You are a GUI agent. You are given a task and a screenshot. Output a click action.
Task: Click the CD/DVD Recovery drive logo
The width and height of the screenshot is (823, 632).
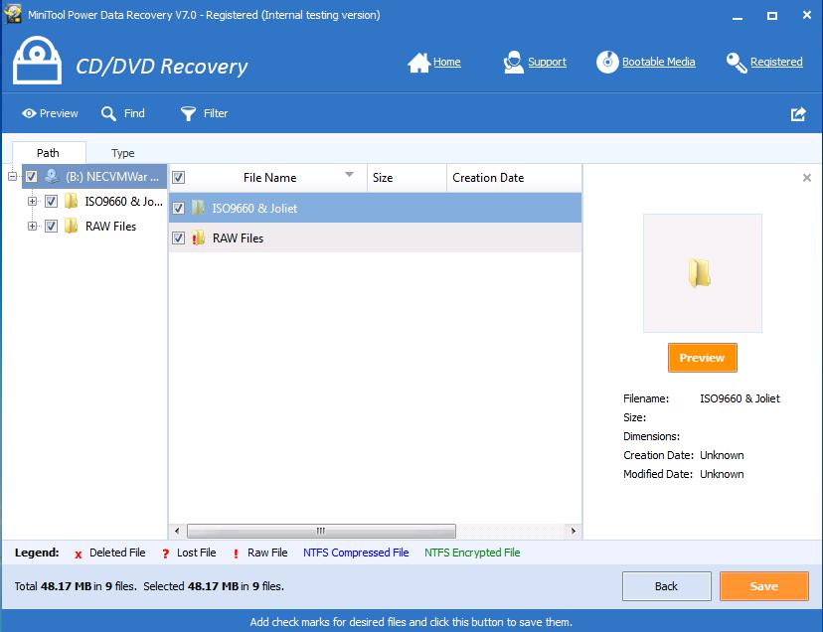tap(37, 61)
